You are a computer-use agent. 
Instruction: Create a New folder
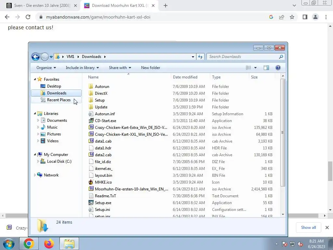pyautogui.click(x=151, y=68)
